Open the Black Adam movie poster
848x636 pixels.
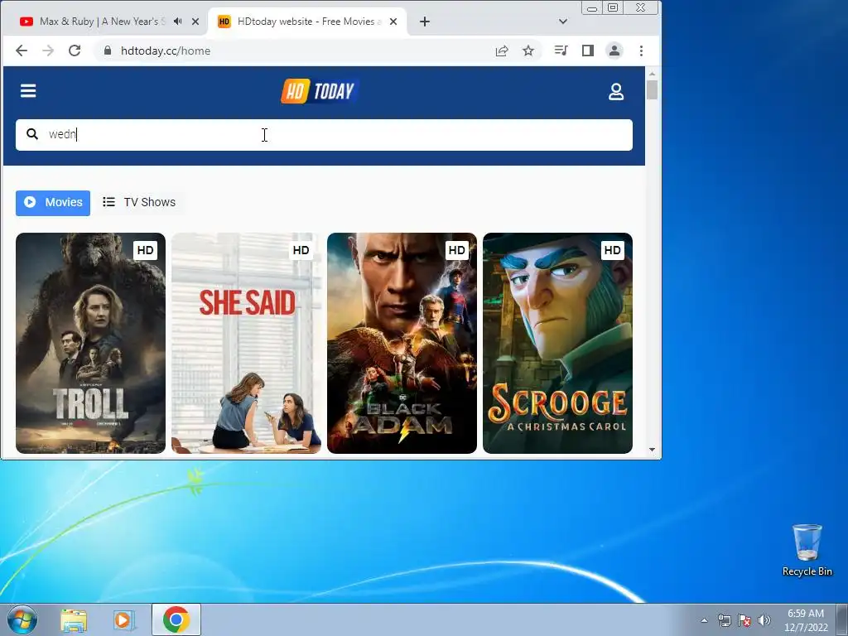tap(402, 343)
